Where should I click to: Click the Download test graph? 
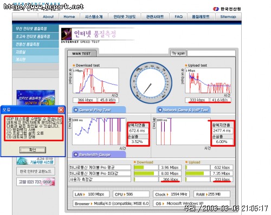(96, 81)
